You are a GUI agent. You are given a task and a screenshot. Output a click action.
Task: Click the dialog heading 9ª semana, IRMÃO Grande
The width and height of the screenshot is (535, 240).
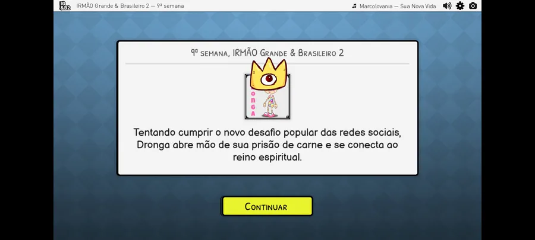pos(267,53)
